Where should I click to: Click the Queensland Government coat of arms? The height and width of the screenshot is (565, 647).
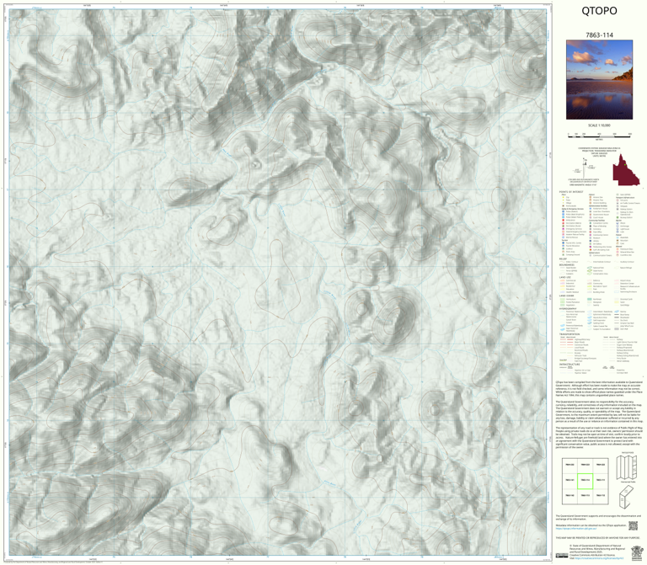coord(637,552)
